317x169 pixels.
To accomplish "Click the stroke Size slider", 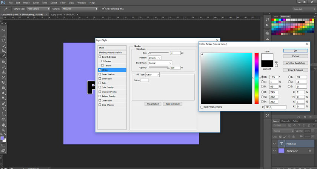I will 159,53.
